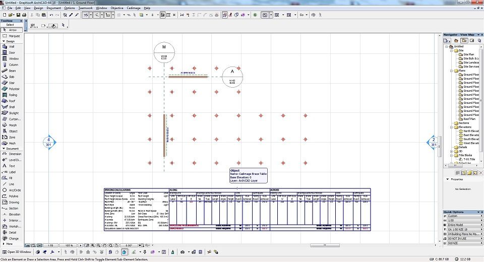Select the Polyline tool

[12, 196]
